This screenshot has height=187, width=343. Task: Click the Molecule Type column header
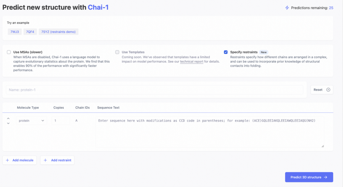[x=28, y=108]
